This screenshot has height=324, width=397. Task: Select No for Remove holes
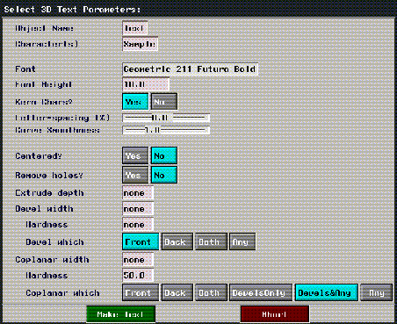[164, 175]
